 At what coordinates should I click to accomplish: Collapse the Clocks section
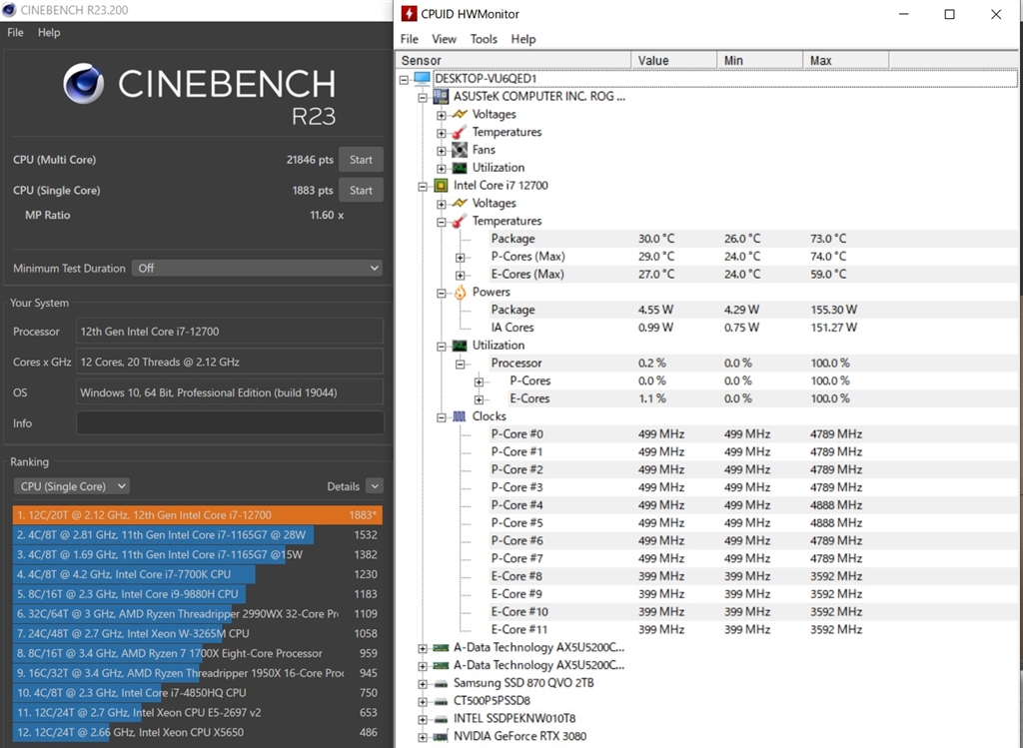[x=442, y=416]
